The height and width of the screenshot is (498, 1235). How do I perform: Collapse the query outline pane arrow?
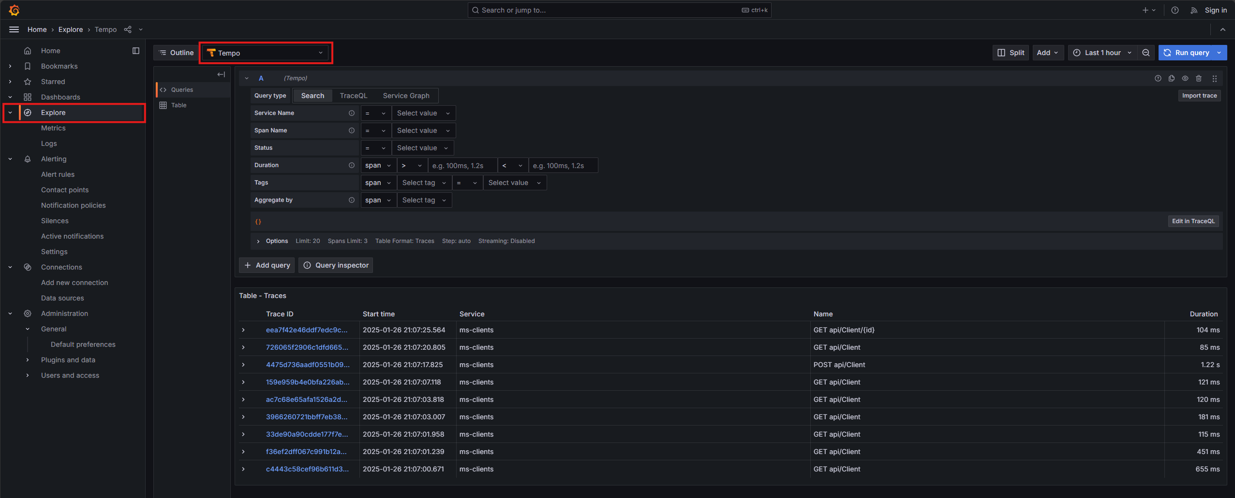pos(221,74)
